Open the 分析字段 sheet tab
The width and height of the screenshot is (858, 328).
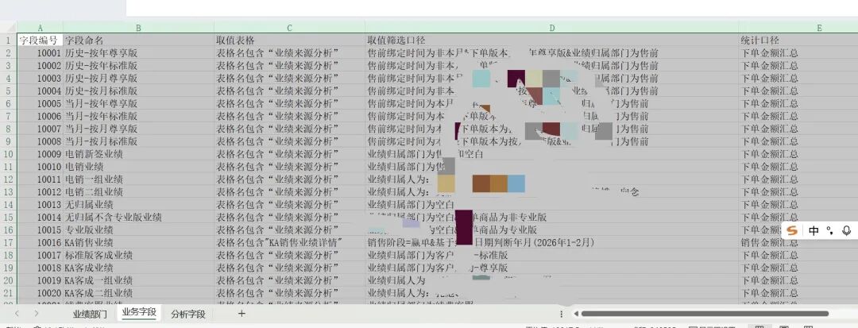tap(188, 314)
